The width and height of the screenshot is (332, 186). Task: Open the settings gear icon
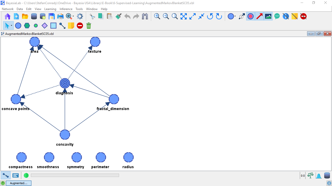(80, 17)
